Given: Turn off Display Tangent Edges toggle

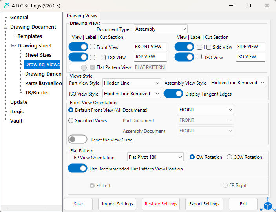Looking at the screenshot, I should pos(174,94).
